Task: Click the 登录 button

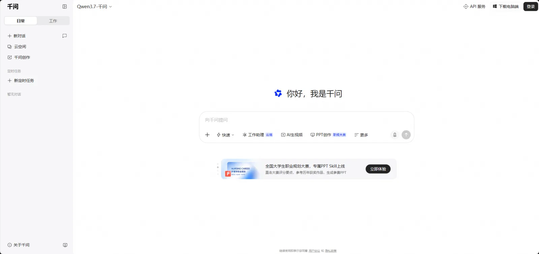Action: coord(531,6)
